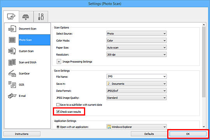
Task: Click the scrollbar up arrow
Action: coord(204,25)
